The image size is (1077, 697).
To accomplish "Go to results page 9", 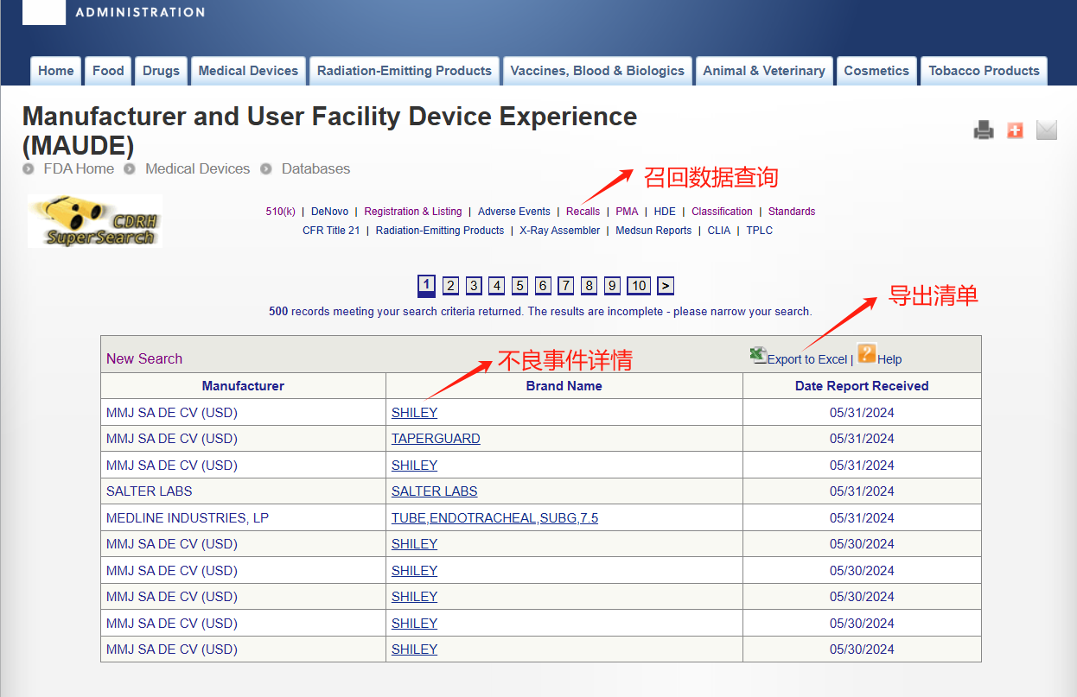I will tap(612, 286).
